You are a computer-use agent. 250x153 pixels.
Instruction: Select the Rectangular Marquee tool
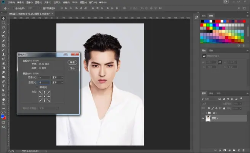(x=3, y=23)
